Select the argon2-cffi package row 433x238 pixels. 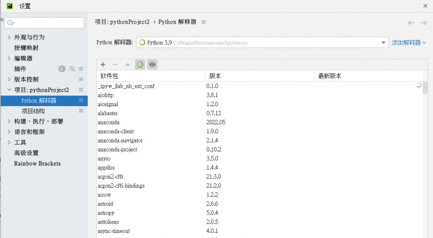pos(260,177)
